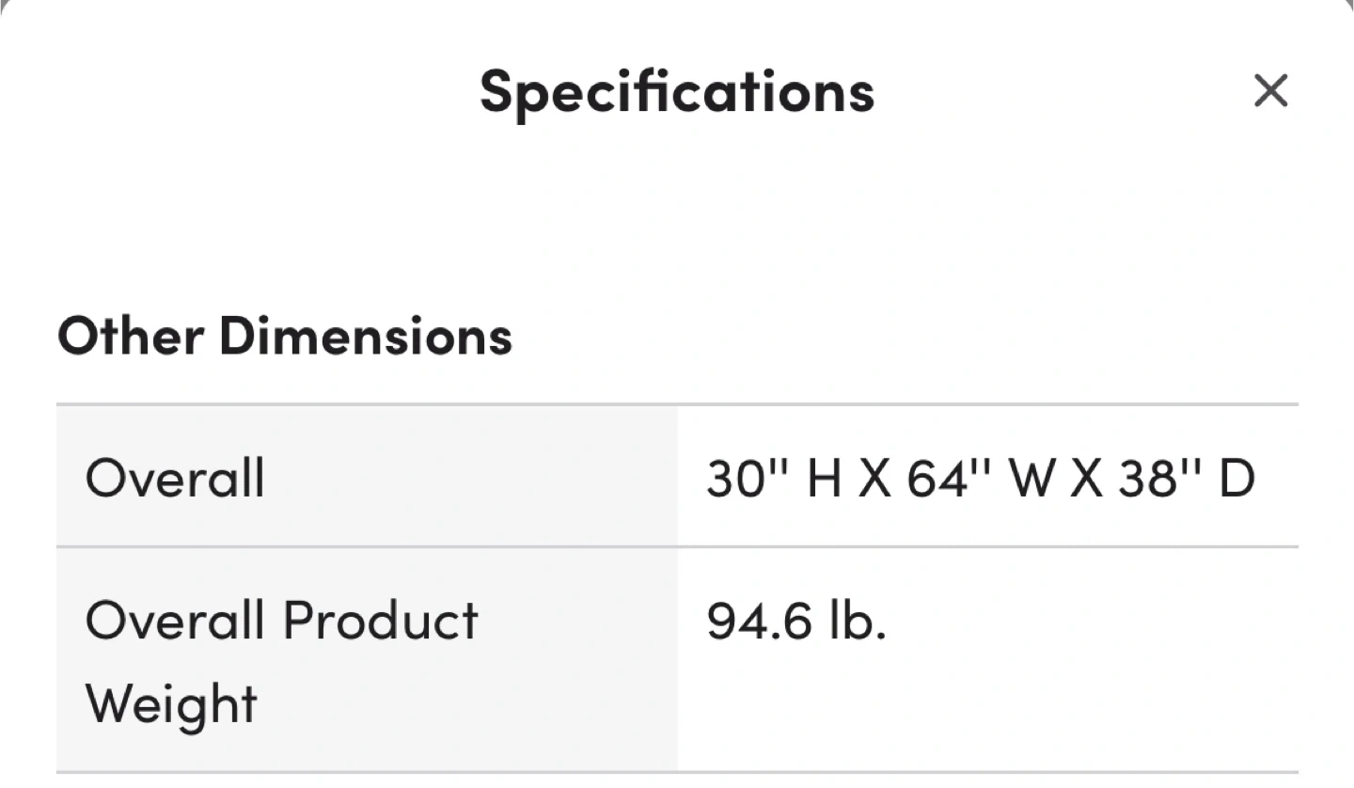Click the number 94.6 in weight row
The height and width of the screenshot is (788, 1354).
[759, 621]
